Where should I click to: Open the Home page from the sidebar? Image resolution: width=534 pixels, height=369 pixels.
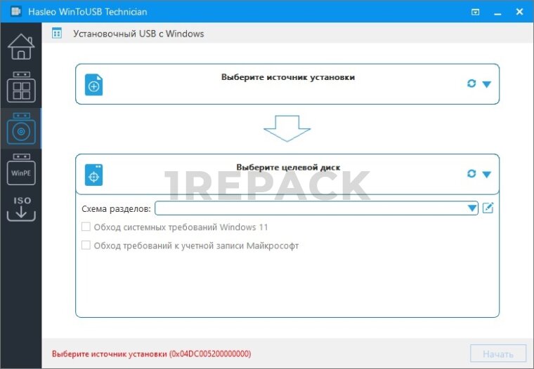(x=21, y=46)
